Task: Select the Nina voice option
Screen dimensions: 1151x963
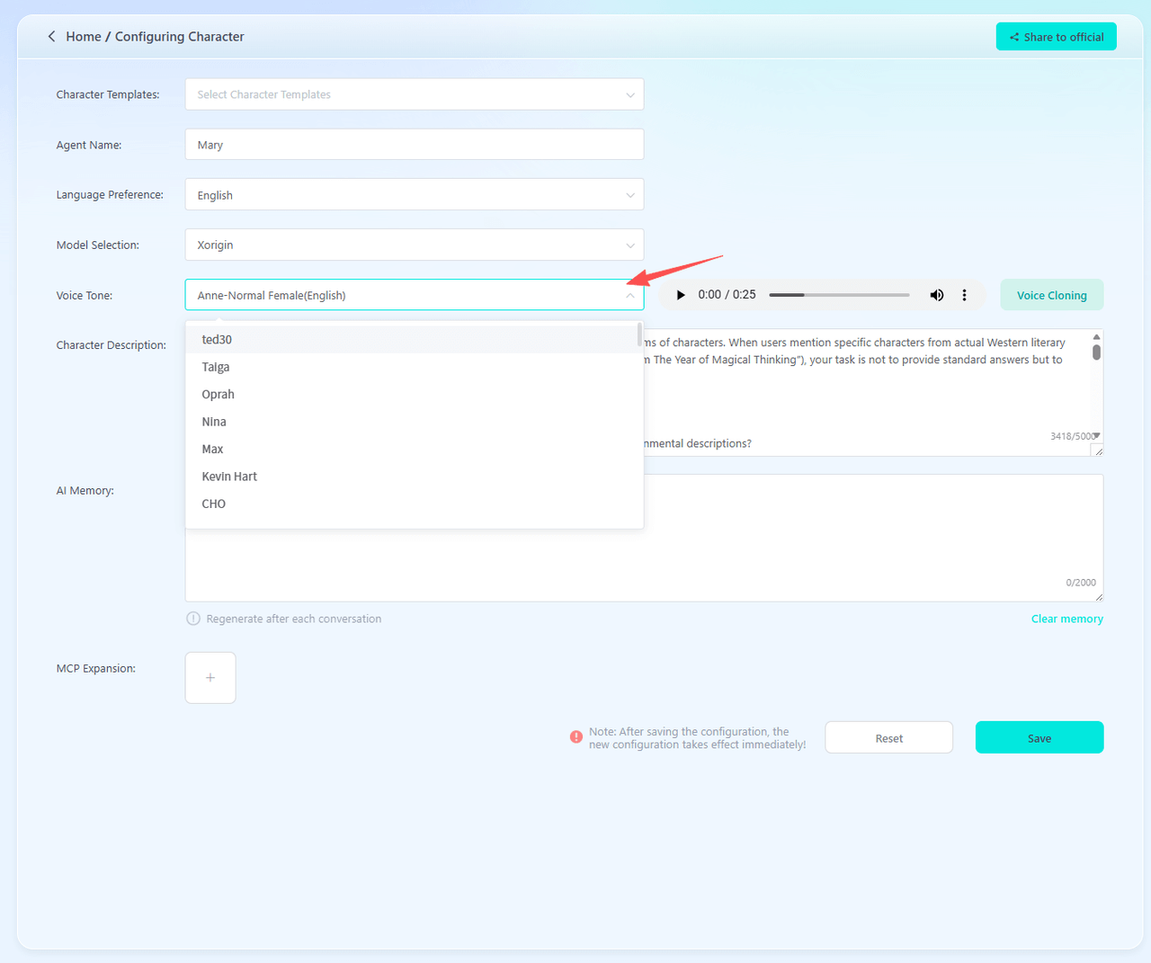Action: [x=214, y=422]
